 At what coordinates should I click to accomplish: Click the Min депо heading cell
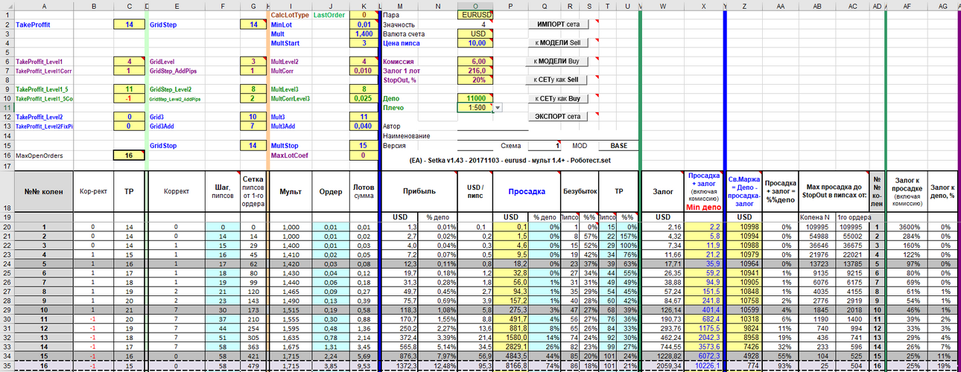pyautogui.click(x=703, y=191)
